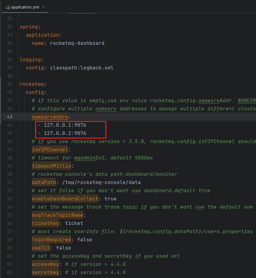The width and height of the screenshot is (256, 278).
Task: Click value 'rocketmq-dashboard' on line 34
Action: (77, 43)
